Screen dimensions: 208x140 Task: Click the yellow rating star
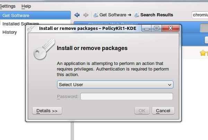pos(202,53)
